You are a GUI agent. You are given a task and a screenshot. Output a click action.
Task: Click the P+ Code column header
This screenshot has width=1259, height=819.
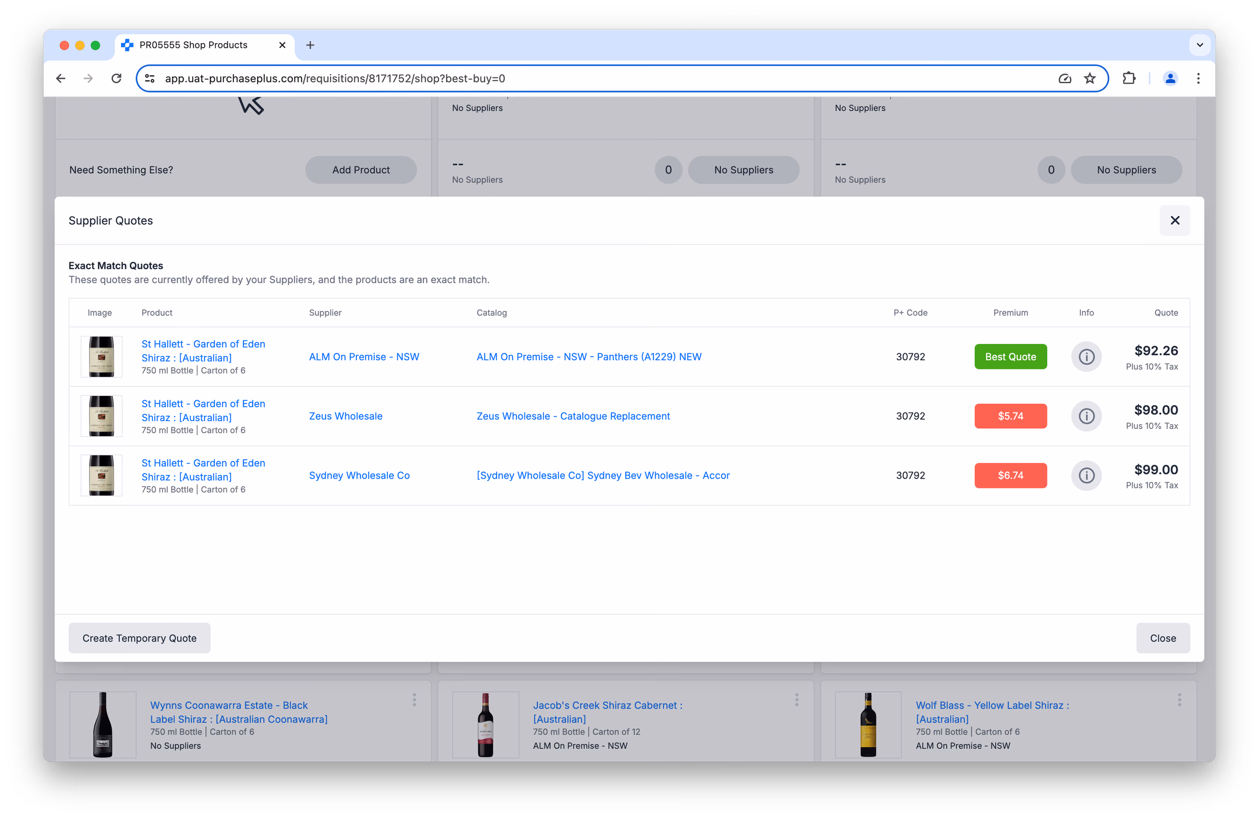(x=910, y=313)
